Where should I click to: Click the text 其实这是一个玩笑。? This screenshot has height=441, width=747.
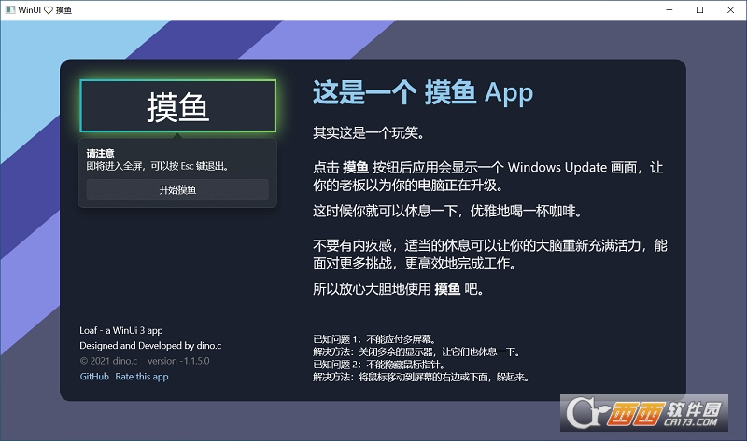pyautogui.click(x=369, y=132)
